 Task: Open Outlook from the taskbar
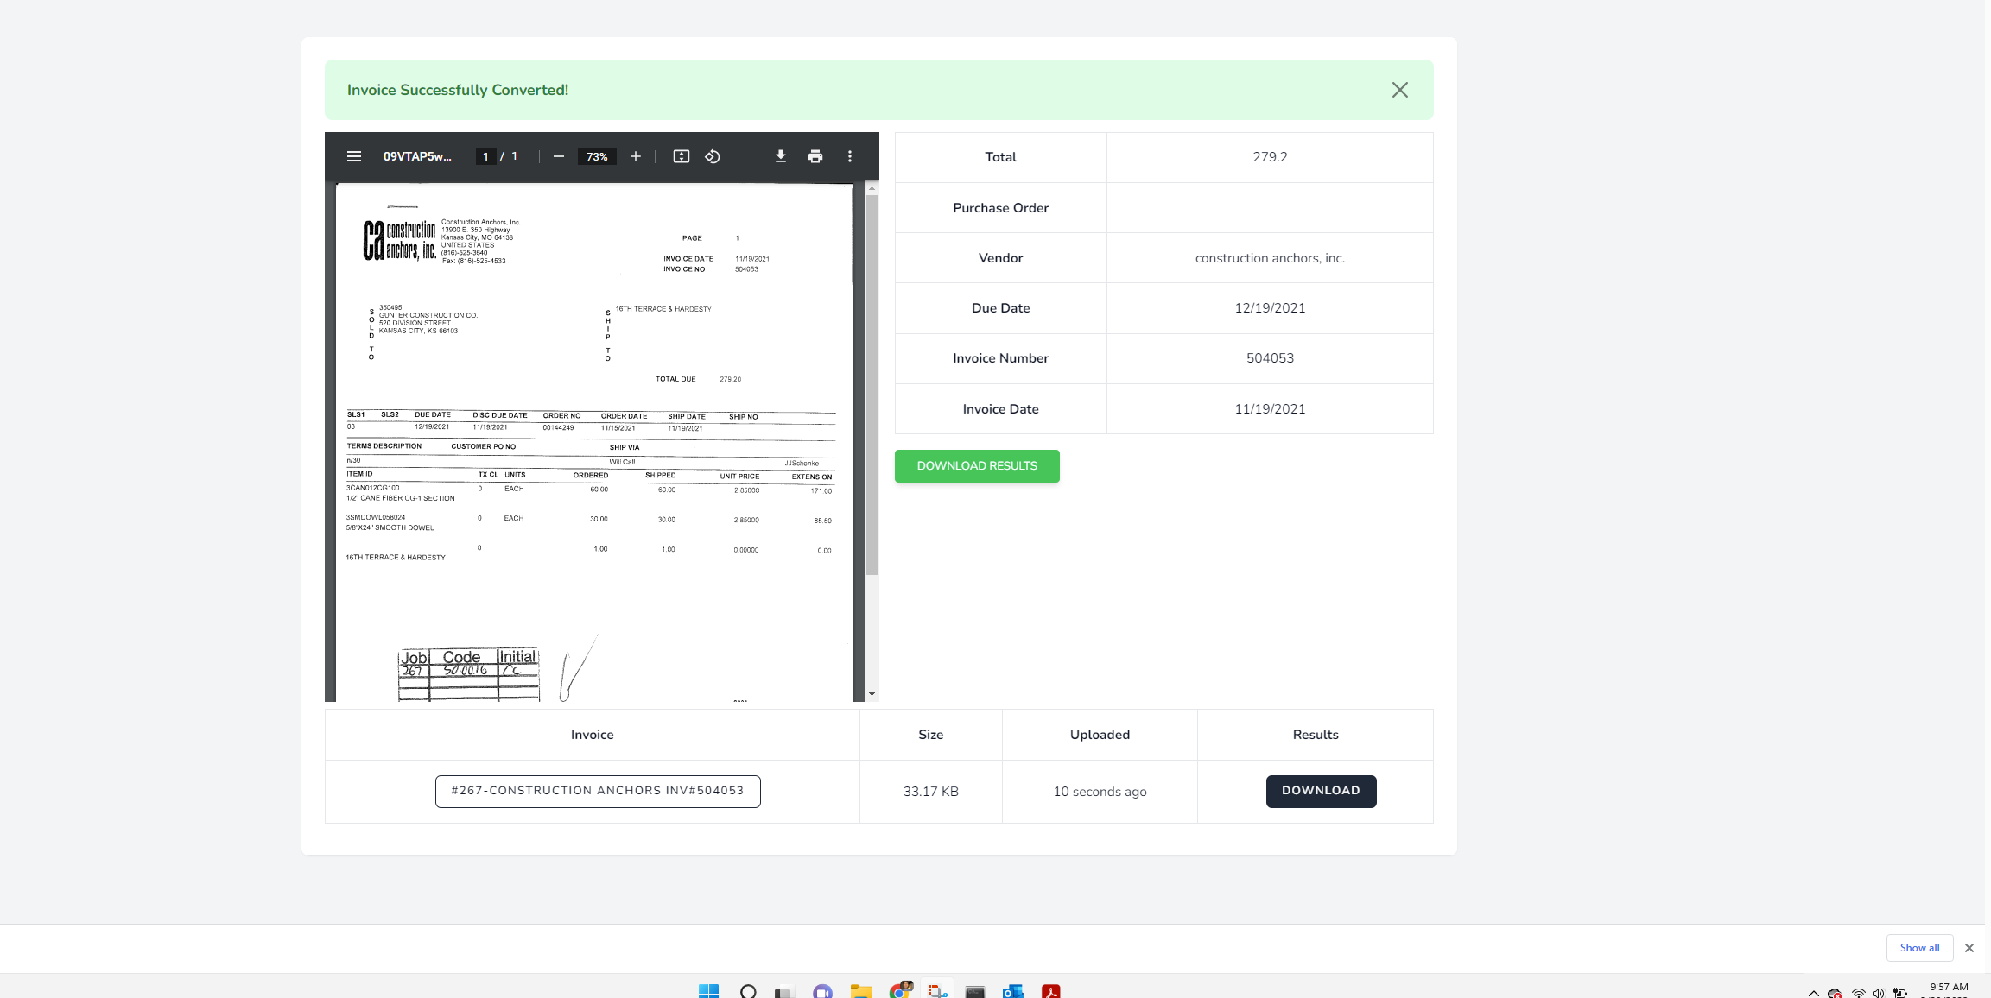1013,991
